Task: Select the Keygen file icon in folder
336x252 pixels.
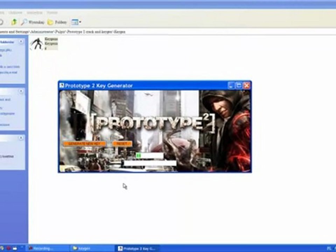Action: [36, 44]
